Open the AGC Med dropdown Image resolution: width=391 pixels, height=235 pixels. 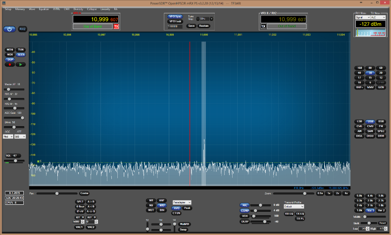(8, 137)
